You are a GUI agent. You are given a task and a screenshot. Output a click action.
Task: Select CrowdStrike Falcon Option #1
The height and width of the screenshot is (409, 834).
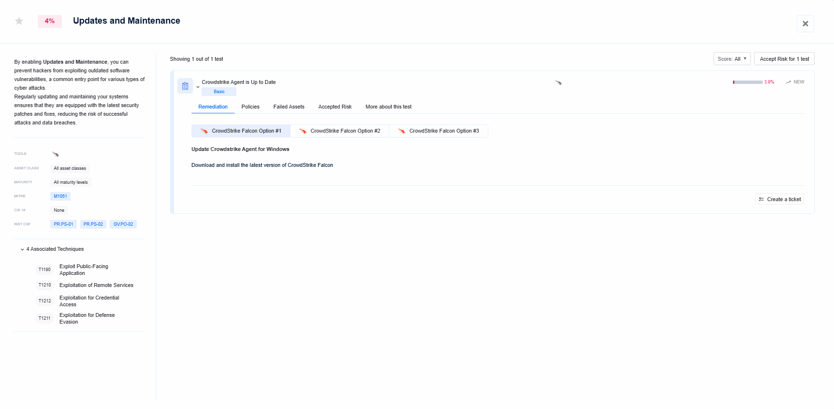241,131
